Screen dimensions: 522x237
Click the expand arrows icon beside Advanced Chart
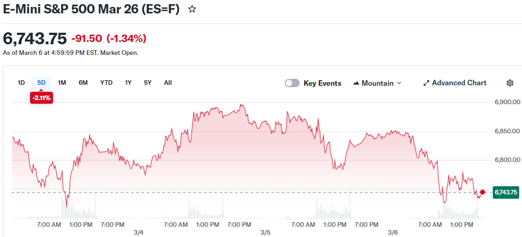pyautogui.click(x=426, y=83)
